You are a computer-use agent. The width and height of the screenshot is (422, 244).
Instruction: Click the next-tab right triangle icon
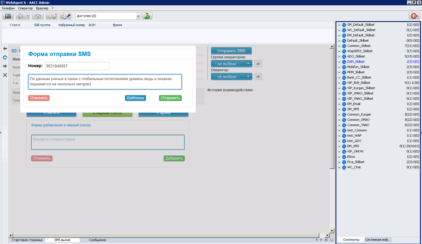click(x=321, y=240)
